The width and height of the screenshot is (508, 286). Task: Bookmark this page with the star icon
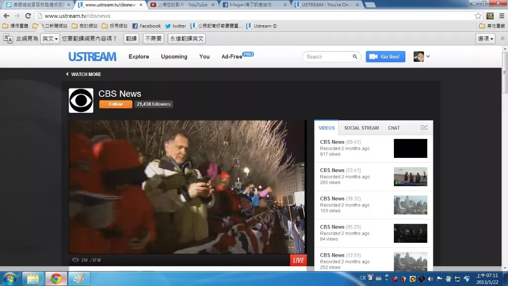point(478,16)
